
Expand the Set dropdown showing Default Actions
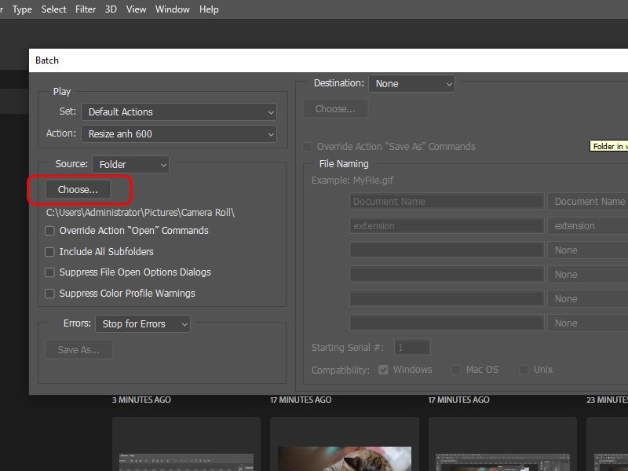pyautogui.click(x=179, y=112)
